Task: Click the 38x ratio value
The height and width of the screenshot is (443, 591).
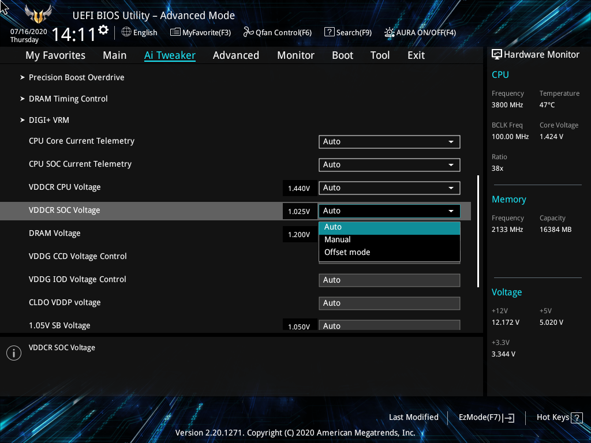Action: pos(498,168)
